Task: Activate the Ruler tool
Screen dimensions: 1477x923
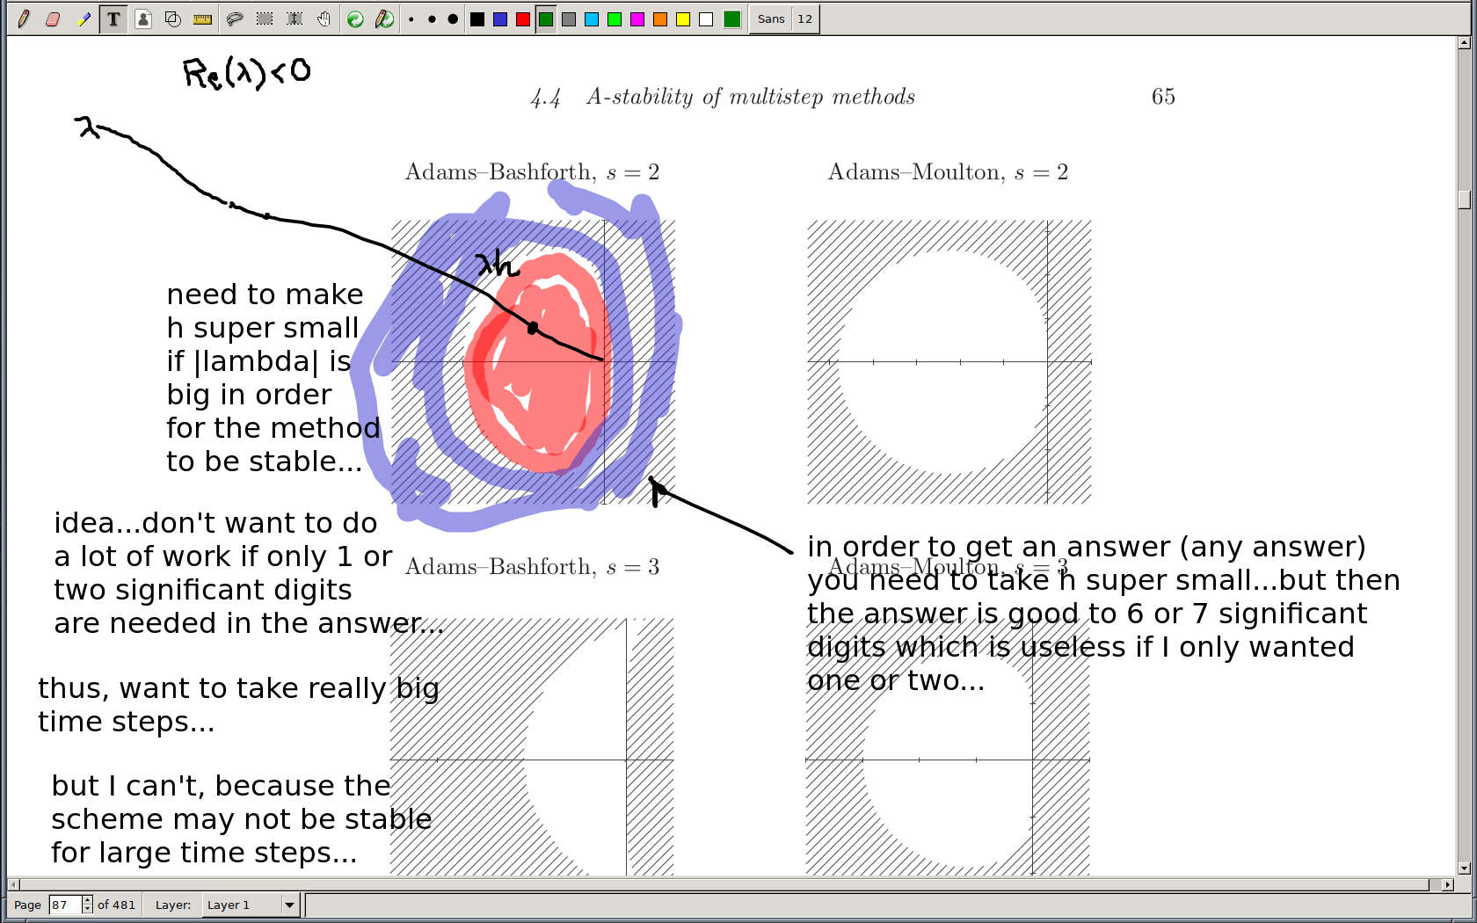Action: [x=202, y=19]
